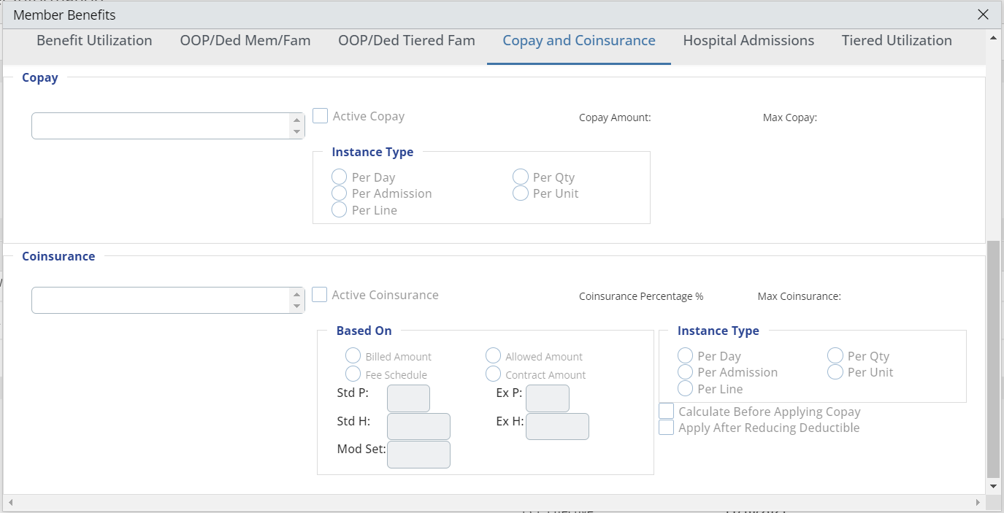The width and height of the screenshot is (1004, 513).
Task: Click the Copay list down arrow
Action: coord(296,132)
